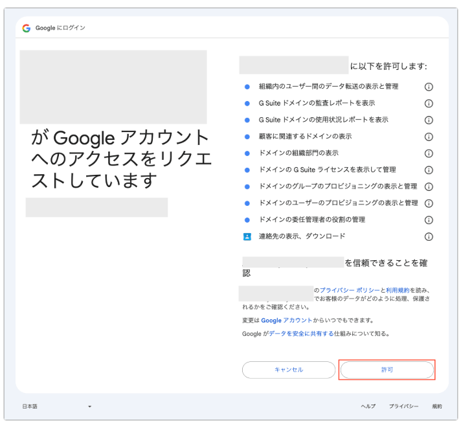
Task: Click info icon for ドメインの G Suite ライセンスを表示して管理
Action: 429,170
